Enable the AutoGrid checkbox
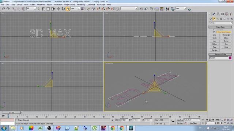The height and width of the screenshot is (131, 234). click(x=214, y=30)
